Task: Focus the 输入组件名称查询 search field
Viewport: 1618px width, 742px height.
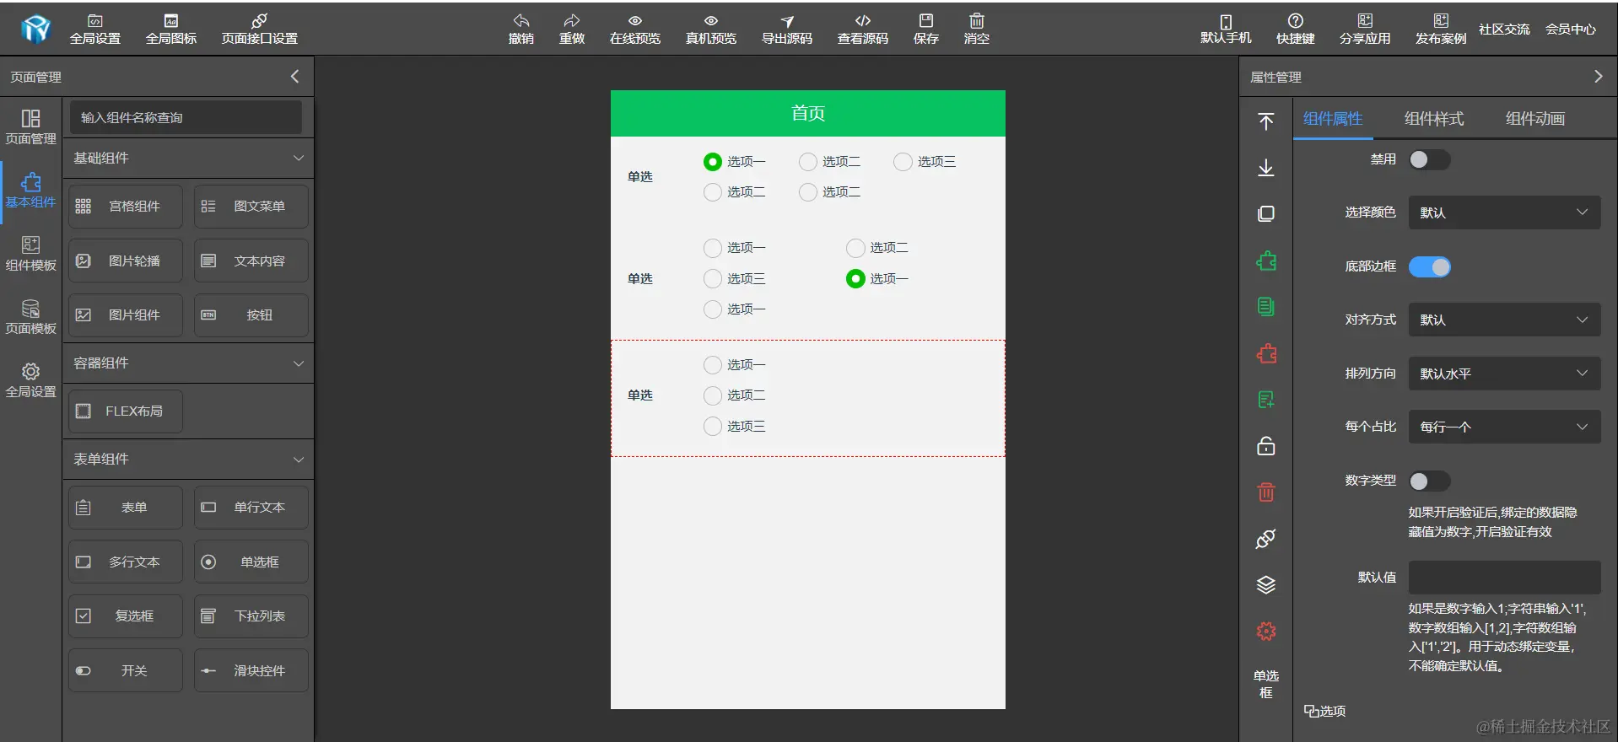Action: coord(186,117)
